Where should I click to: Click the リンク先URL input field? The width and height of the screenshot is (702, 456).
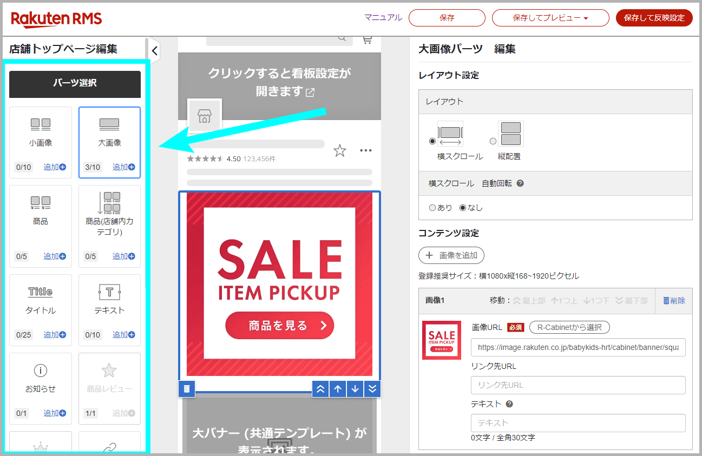click(x=578, y=385)
